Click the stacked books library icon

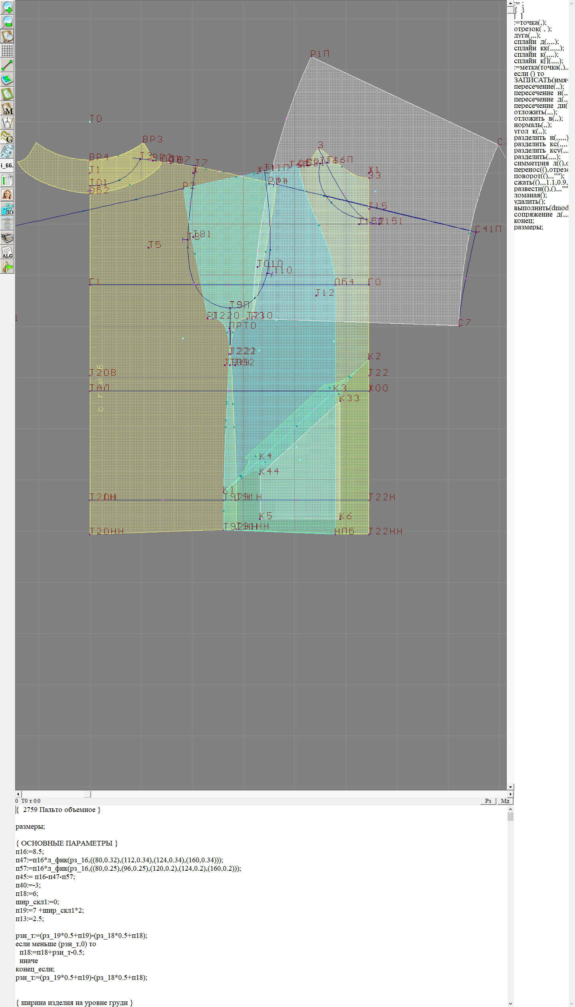pos(7,238)
